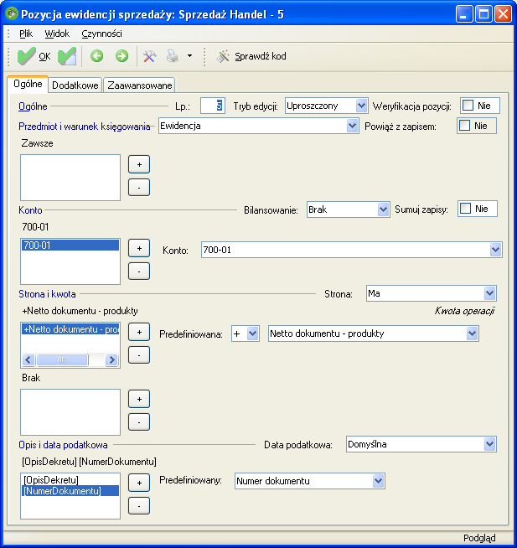The height and width of the screenshot is (548, 517).
Task: Click the Przedmiot i warunek księgowania link
Action: point(85,127)
